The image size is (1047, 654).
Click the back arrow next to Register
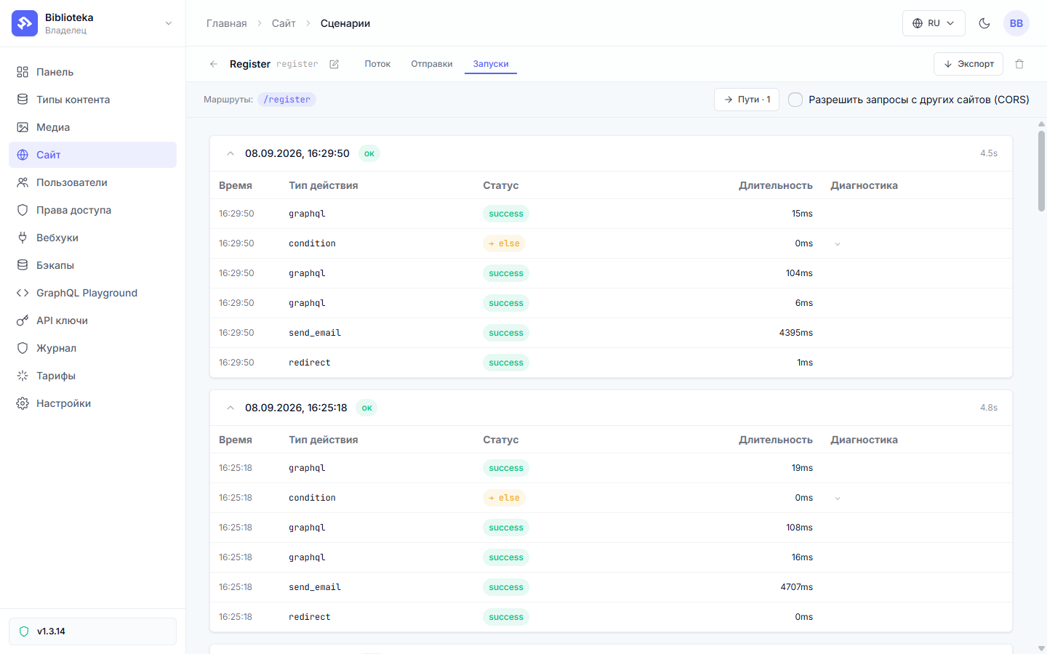click(214, 64)
